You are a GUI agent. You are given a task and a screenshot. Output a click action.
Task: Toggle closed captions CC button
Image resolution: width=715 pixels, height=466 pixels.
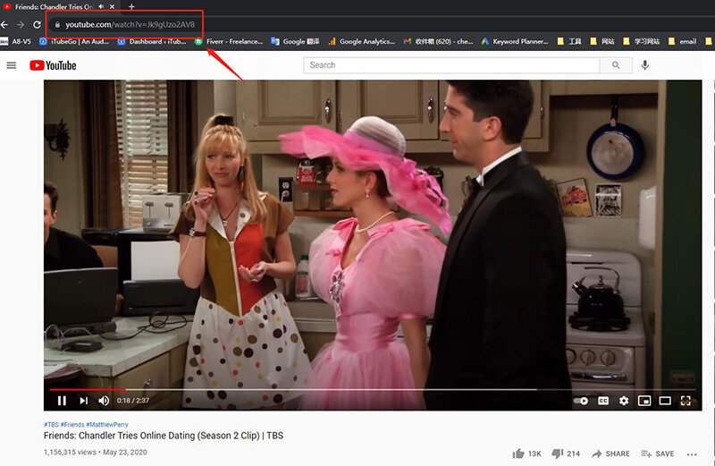[603, 401]
